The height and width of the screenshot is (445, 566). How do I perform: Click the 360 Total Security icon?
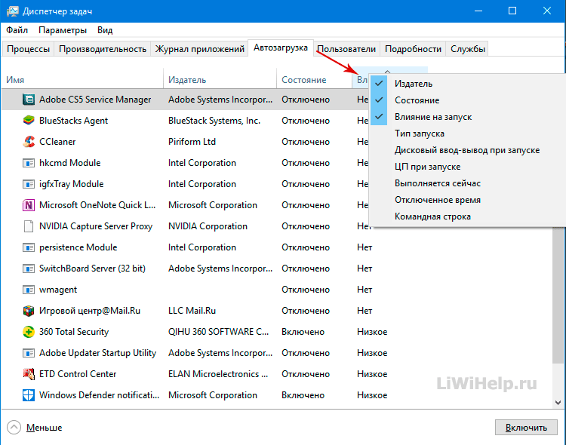pos(29,332)
